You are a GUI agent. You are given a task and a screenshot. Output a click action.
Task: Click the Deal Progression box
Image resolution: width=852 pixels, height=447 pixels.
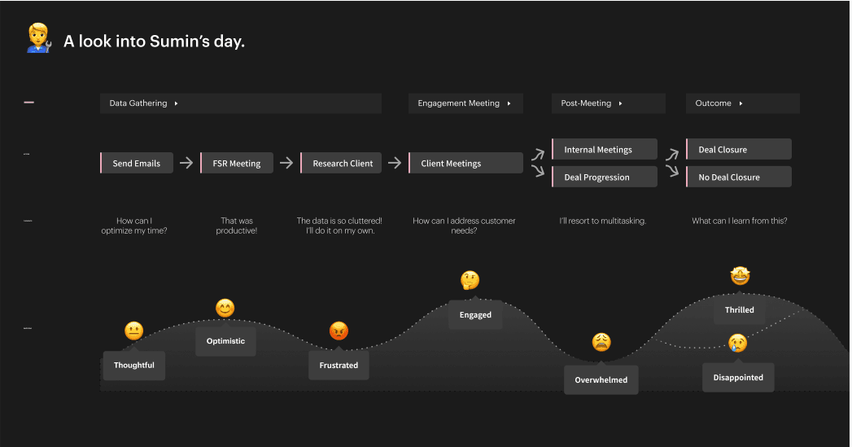[x=605, y=177]
